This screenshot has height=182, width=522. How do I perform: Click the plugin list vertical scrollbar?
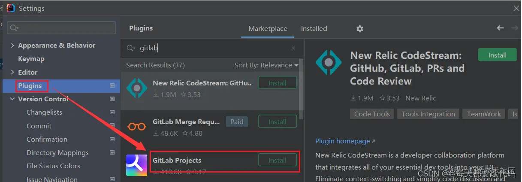pyautogui.click(x=301, y=89)
